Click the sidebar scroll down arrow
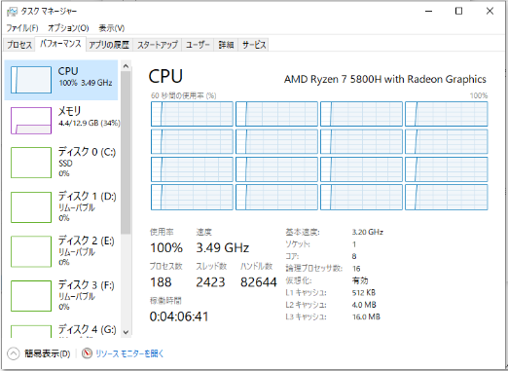Image resolution: width=508 pixels, height=371 pixels. [126, 332]
